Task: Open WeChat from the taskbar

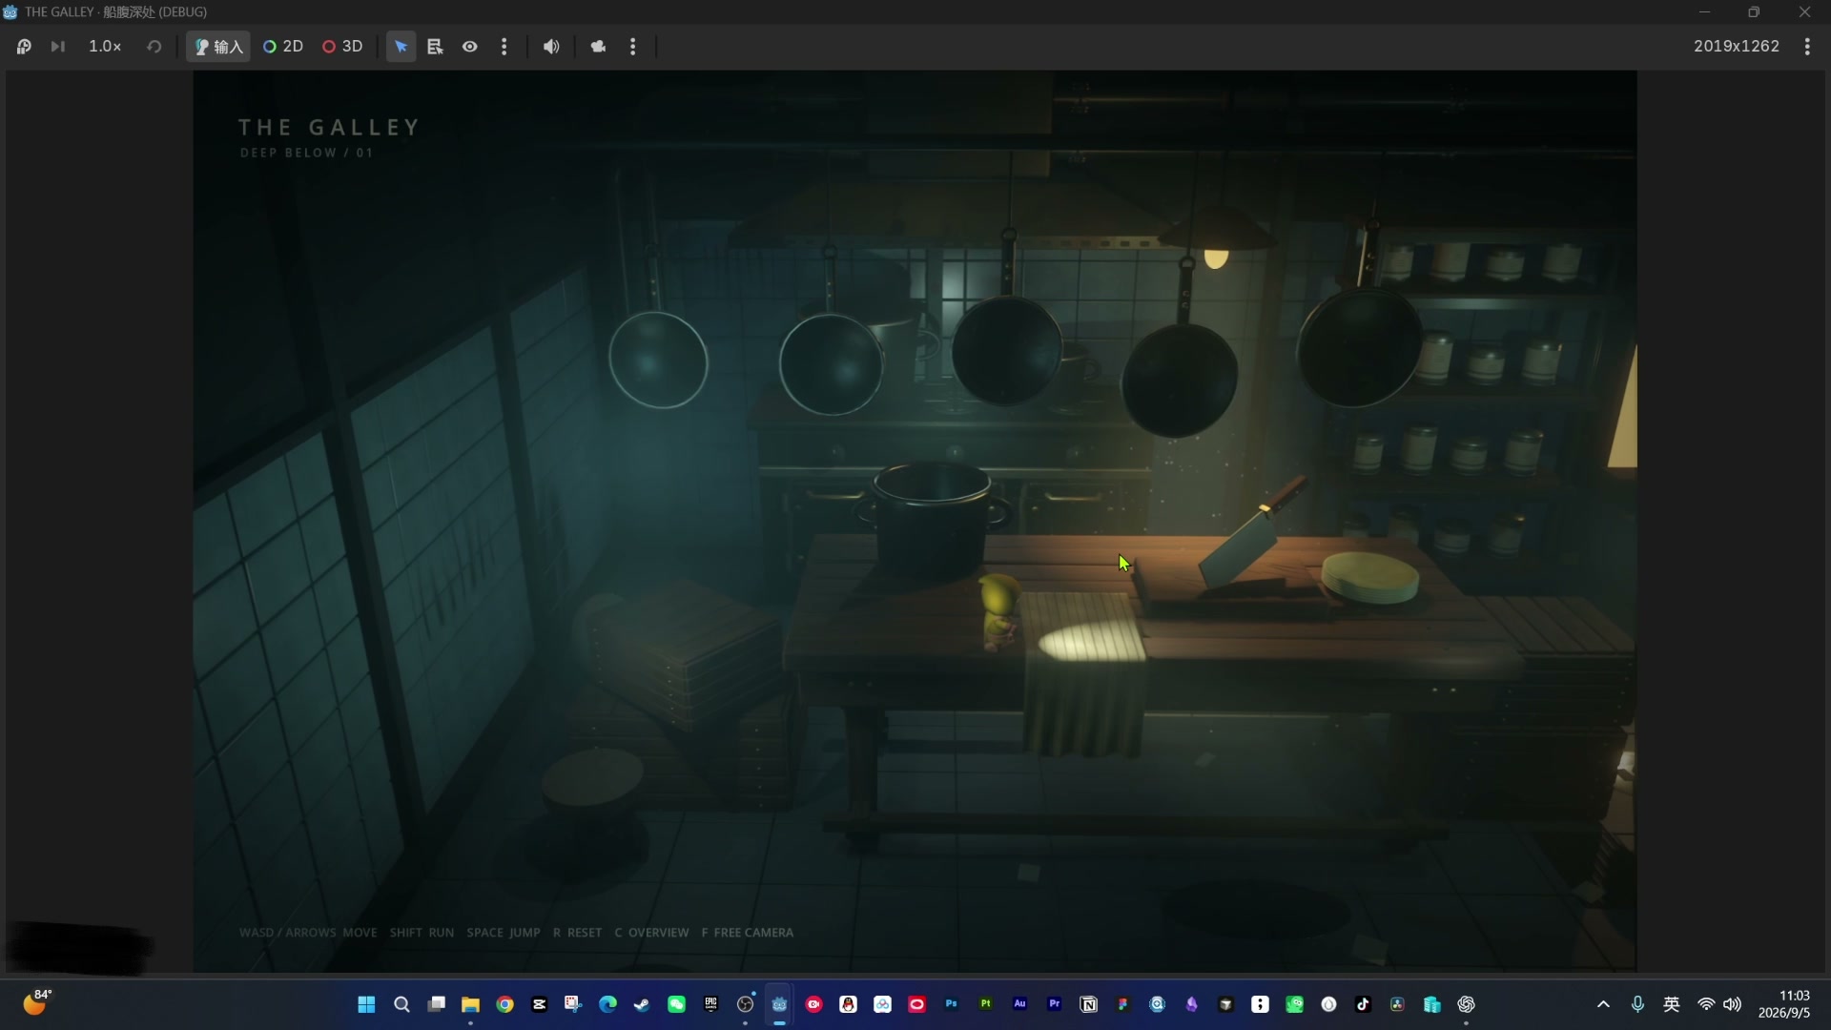Action: click(677, 1004)
